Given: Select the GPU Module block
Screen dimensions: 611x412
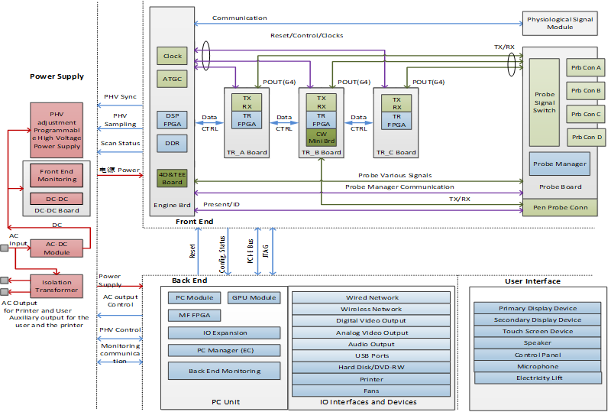Looking at the screenshot, I should click(254, 297).
